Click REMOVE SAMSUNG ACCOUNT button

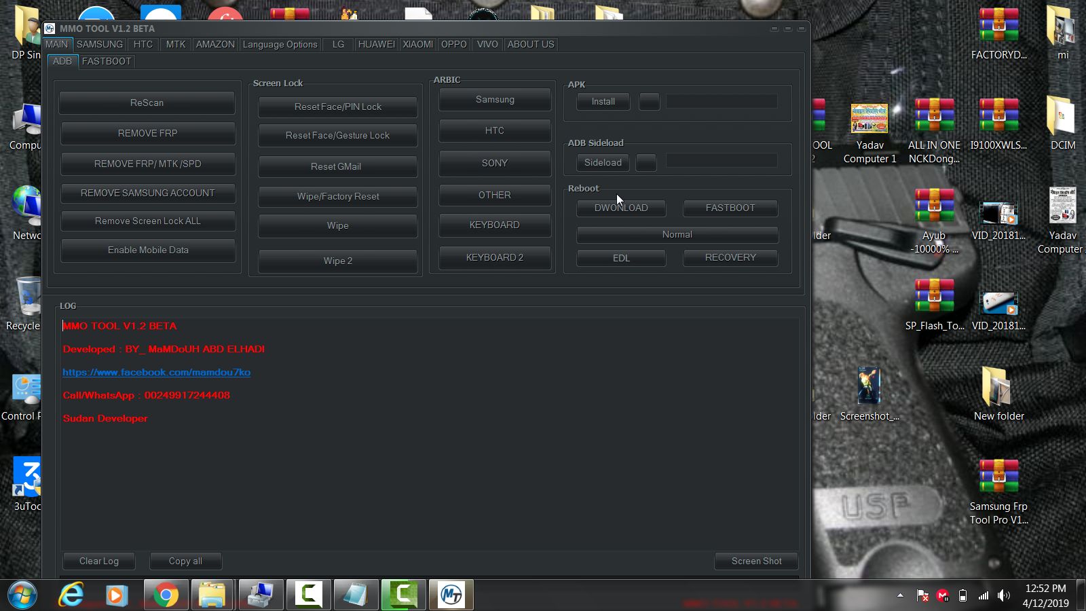pyautogui.click(x=148, y=193)
